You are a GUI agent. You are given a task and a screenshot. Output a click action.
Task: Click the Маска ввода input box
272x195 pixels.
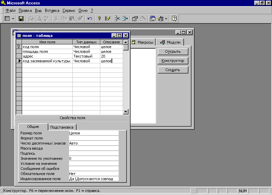tap(94, 148)
